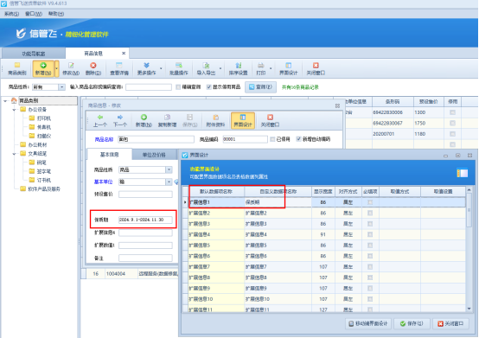Click 复制新增 icon in edit dialog
The image size is (479, 338).
(167, 118)
